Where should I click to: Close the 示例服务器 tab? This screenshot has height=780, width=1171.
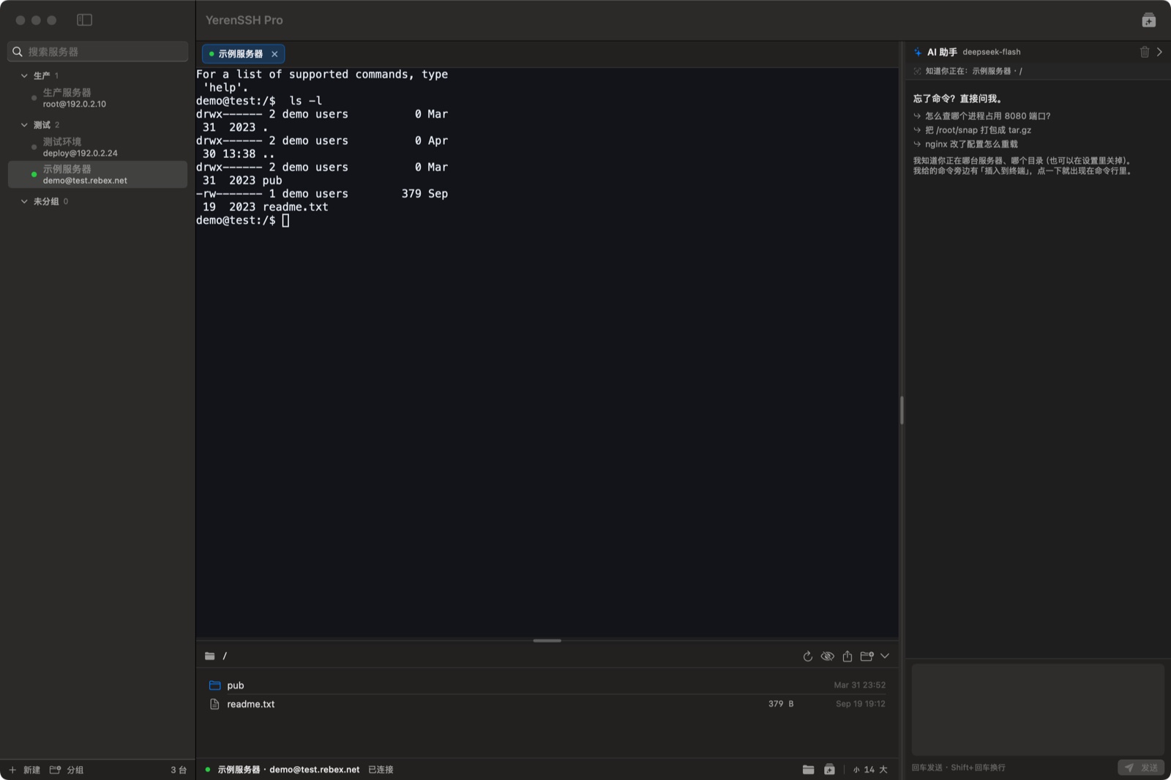(274, 54)
